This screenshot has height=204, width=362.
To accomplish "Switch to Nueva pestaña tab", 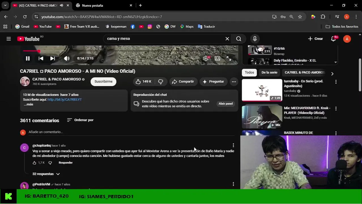I will (x=104, y=5).
